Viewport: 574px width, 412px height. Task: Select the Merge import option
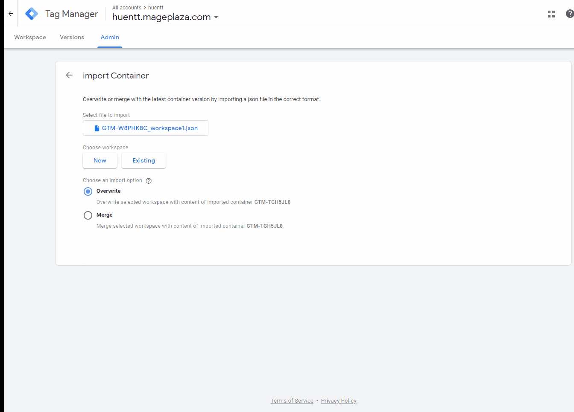[88, 215]
